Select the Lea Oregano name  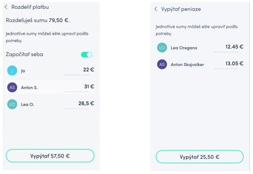184,48
